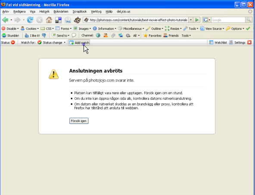Open the Send to dropdown
255x195 pixels.
(x=60, y=35)
